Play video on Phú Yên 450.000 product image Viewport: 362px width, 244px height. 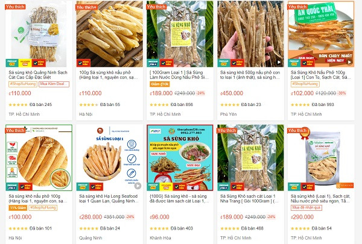pyautogui.click(x=279, y=62)
